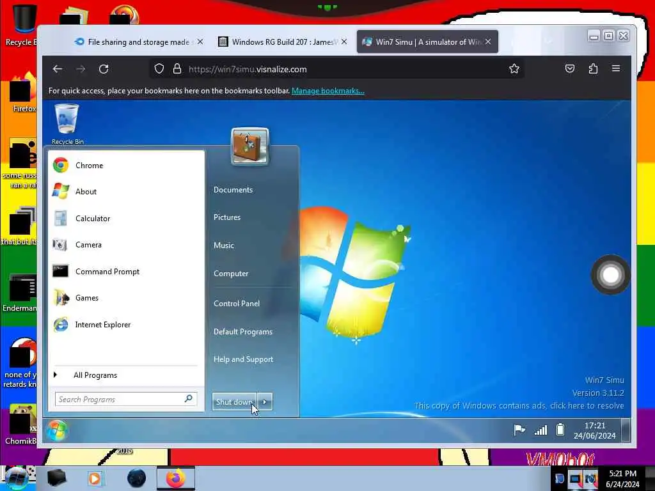The width and height of the screenshot is (655, 491).
Task: Expand shut down options arrow
Action: tap(265, 401)
